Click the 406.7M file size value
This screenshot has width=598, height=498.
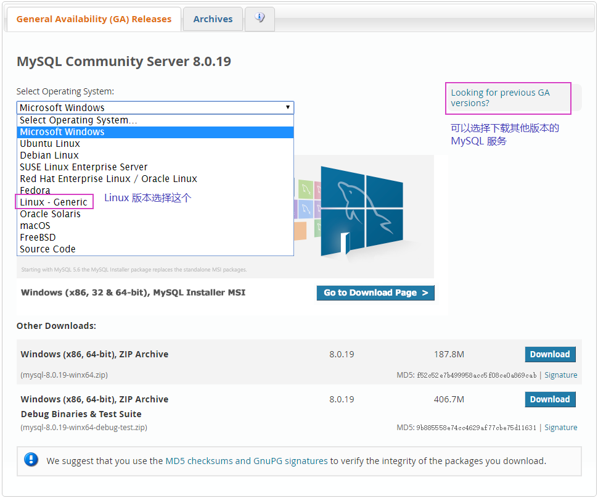449,399
